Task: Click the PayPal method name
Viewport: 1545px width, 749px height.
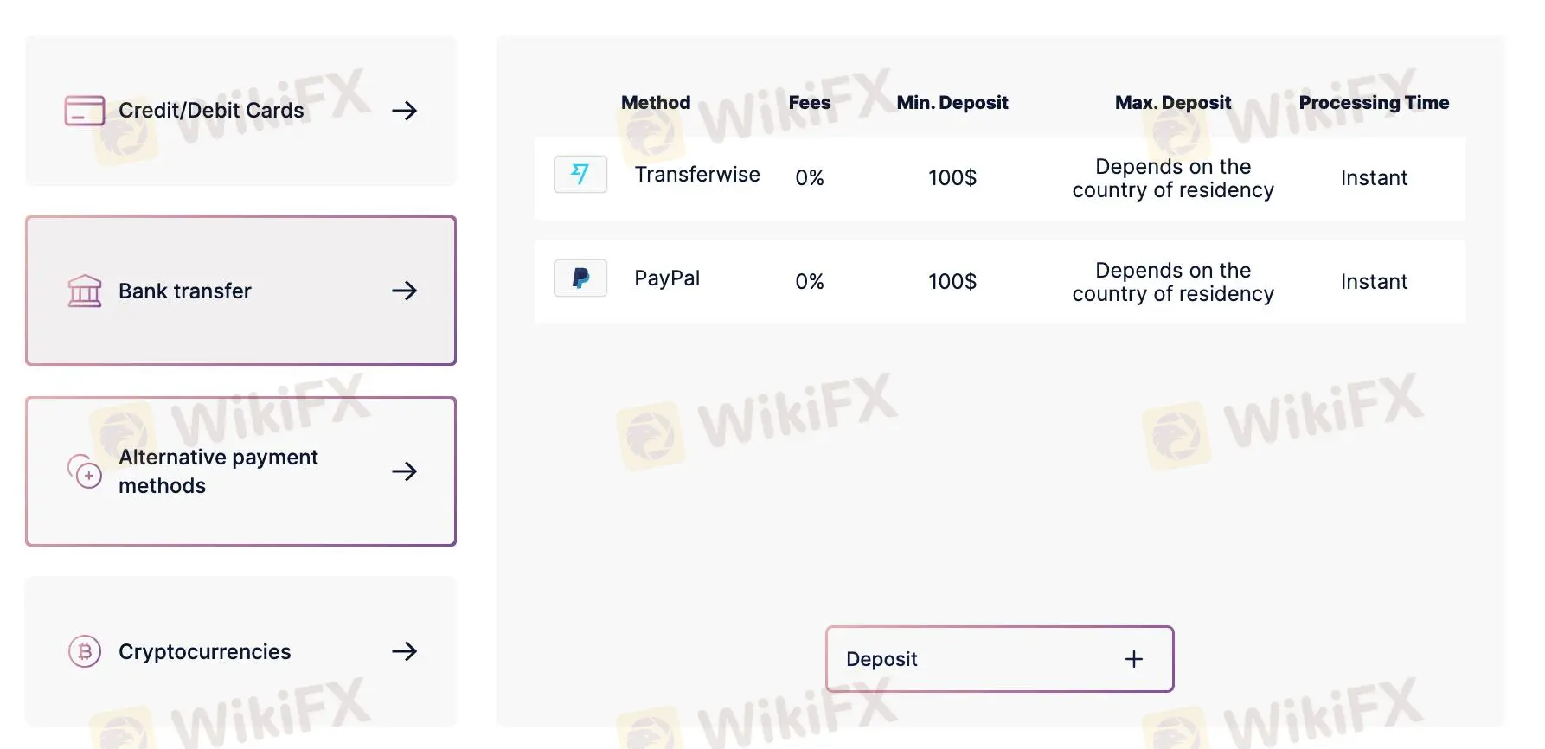Action: 667,278
